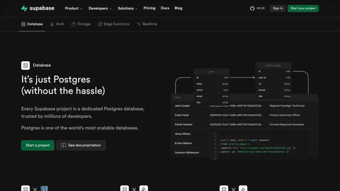
Task: Click the code snippet .update line
Action: point(258,148)
